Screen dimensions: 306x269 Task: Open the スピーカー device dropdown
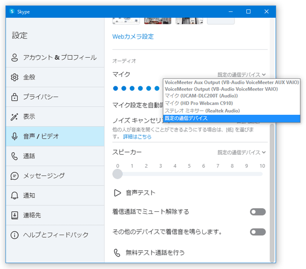coord(242,152)
